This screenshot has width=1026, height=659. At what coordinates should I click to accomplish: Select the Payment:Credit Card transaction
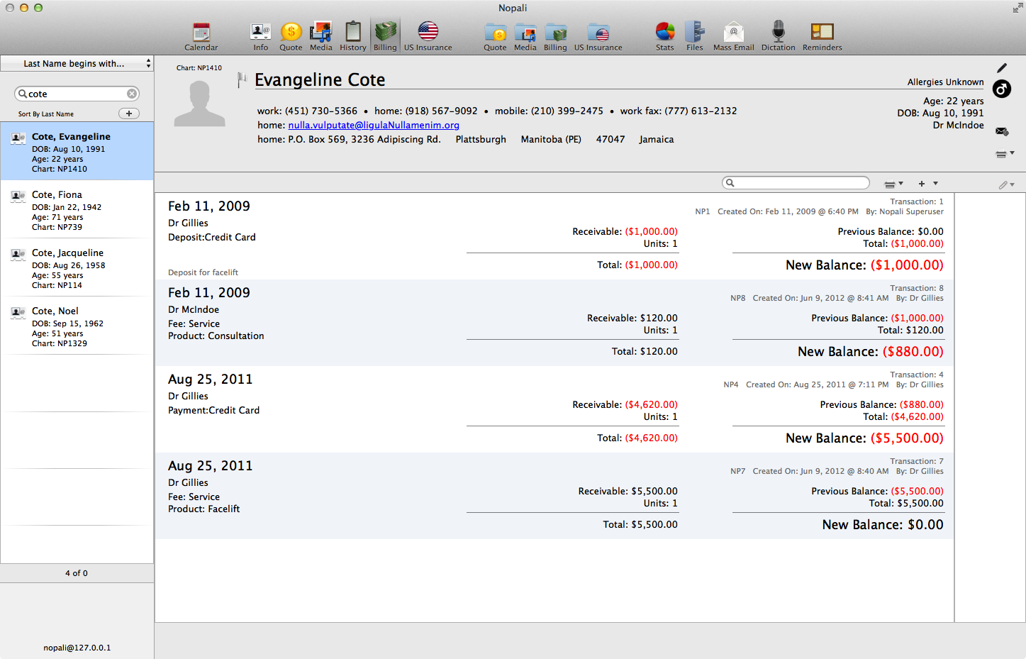tap(554, 409)
